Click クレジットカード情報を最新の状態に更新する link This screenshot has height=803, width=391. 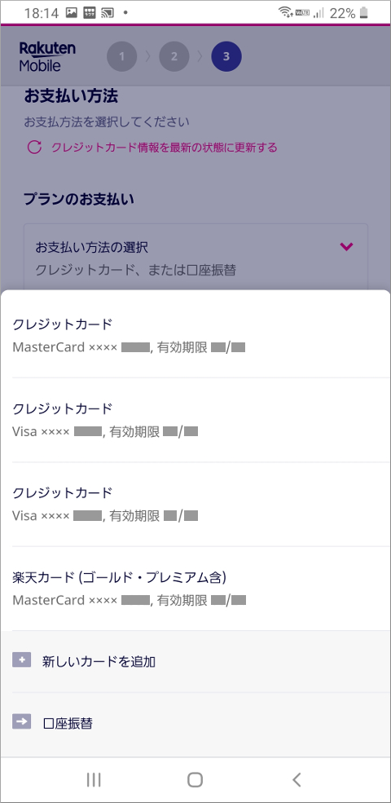(164, 148)
